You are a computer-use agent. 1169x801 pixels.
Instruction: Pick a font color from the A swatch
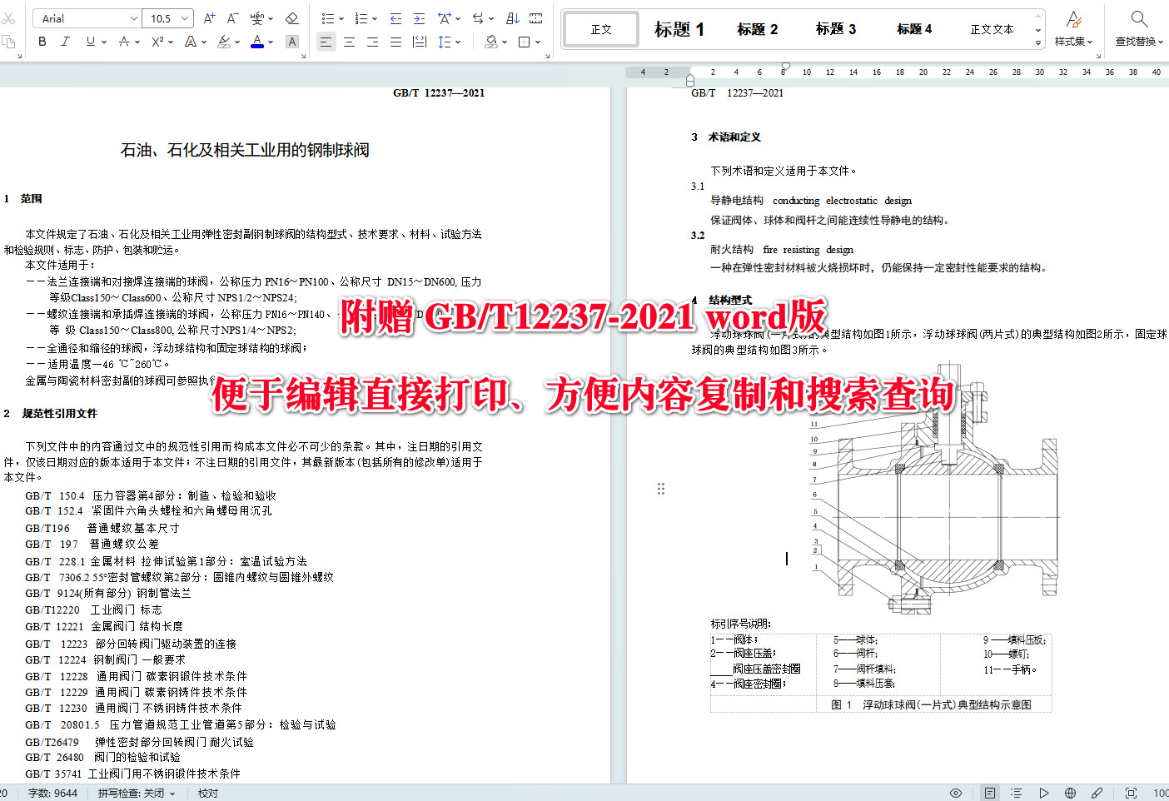258,41
